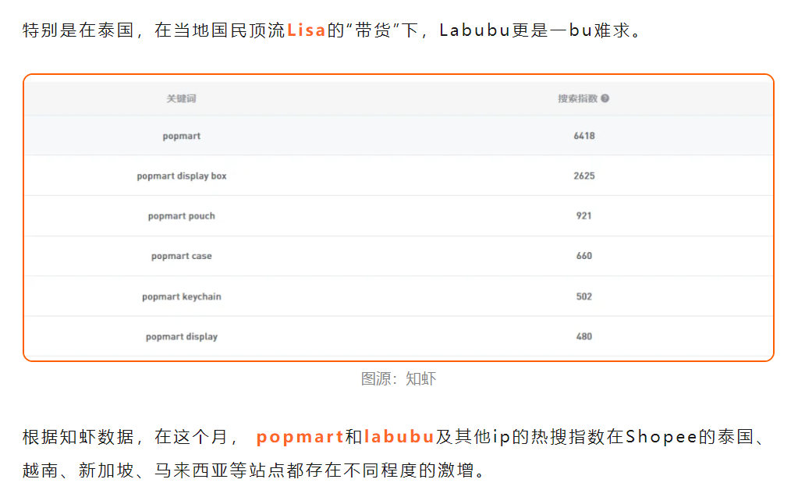Click the orange "labubu" highlighted text
The width and height of the screenshot is (798, 497).
click(x=399, y=437)
